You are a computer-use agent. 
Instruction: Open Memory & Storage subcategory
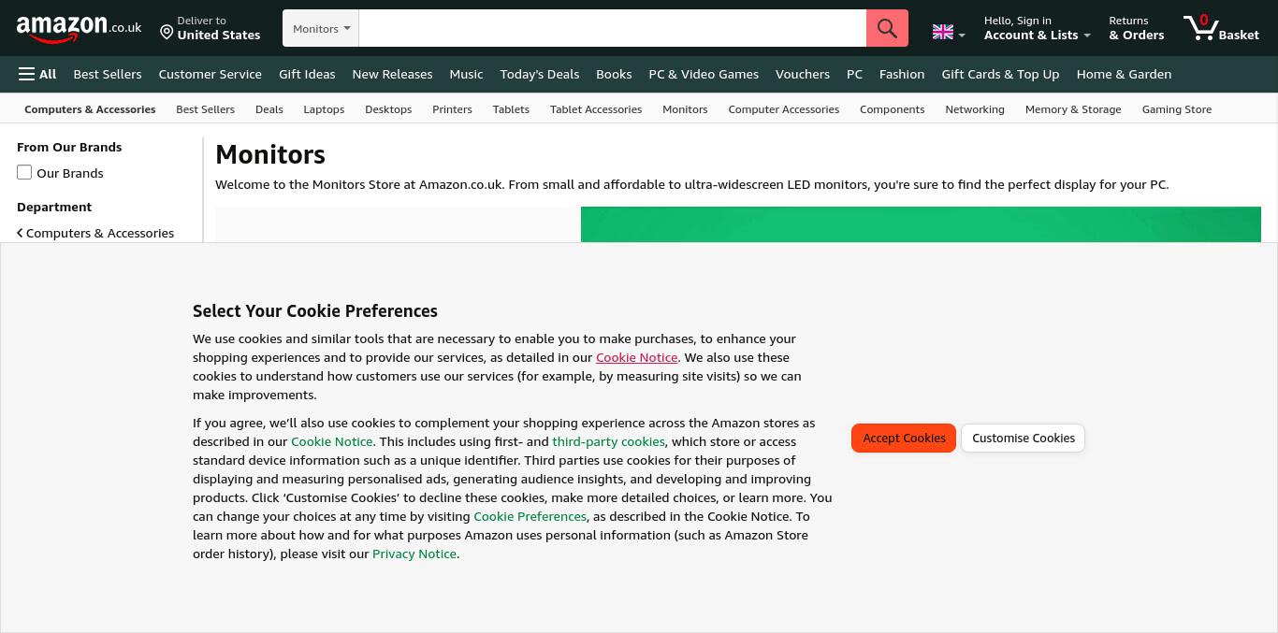[x=1073, y=109]
